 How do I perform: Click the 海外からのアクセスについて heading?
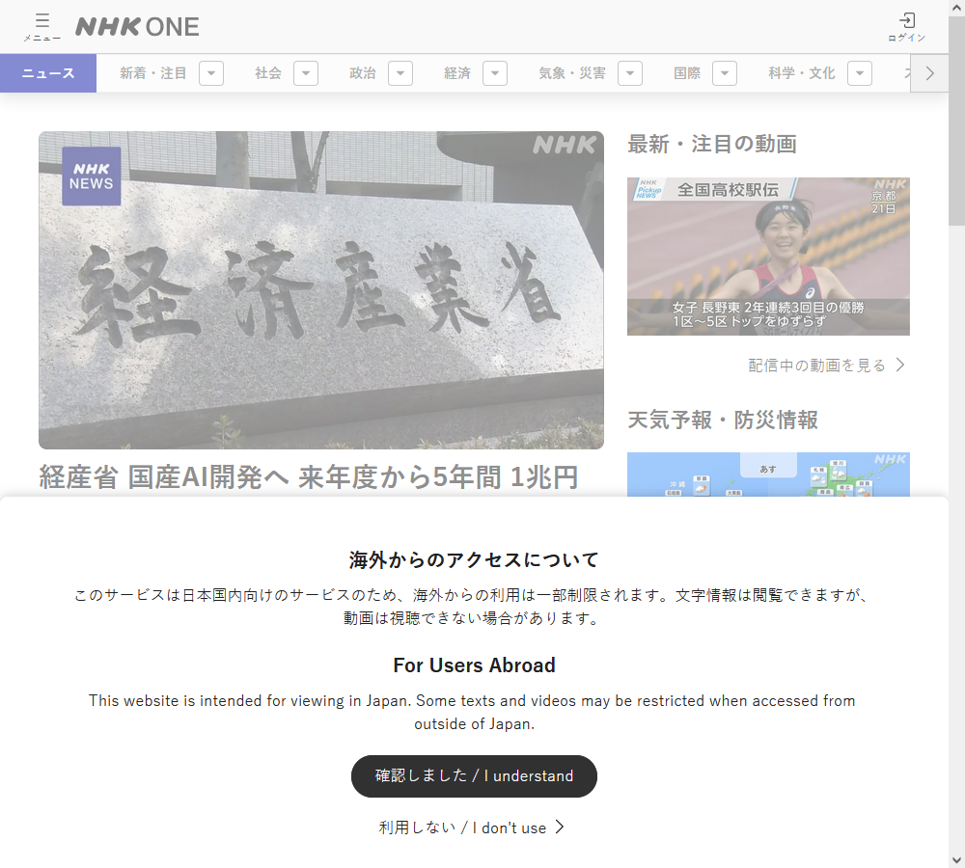474,559
